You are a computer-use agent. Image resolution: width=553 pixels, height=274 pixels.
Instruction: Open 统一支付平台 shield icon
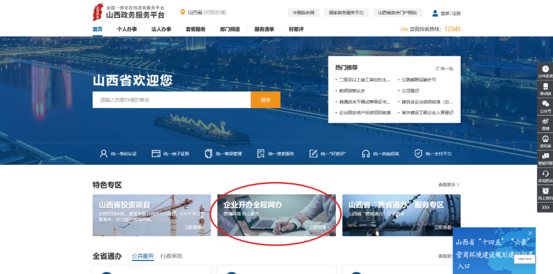418,154
